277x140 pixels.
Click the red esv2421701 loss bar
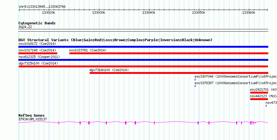pyautogui.click(x=259, y=93)
